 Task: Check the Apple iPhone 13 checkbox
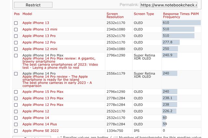[16, 23]
